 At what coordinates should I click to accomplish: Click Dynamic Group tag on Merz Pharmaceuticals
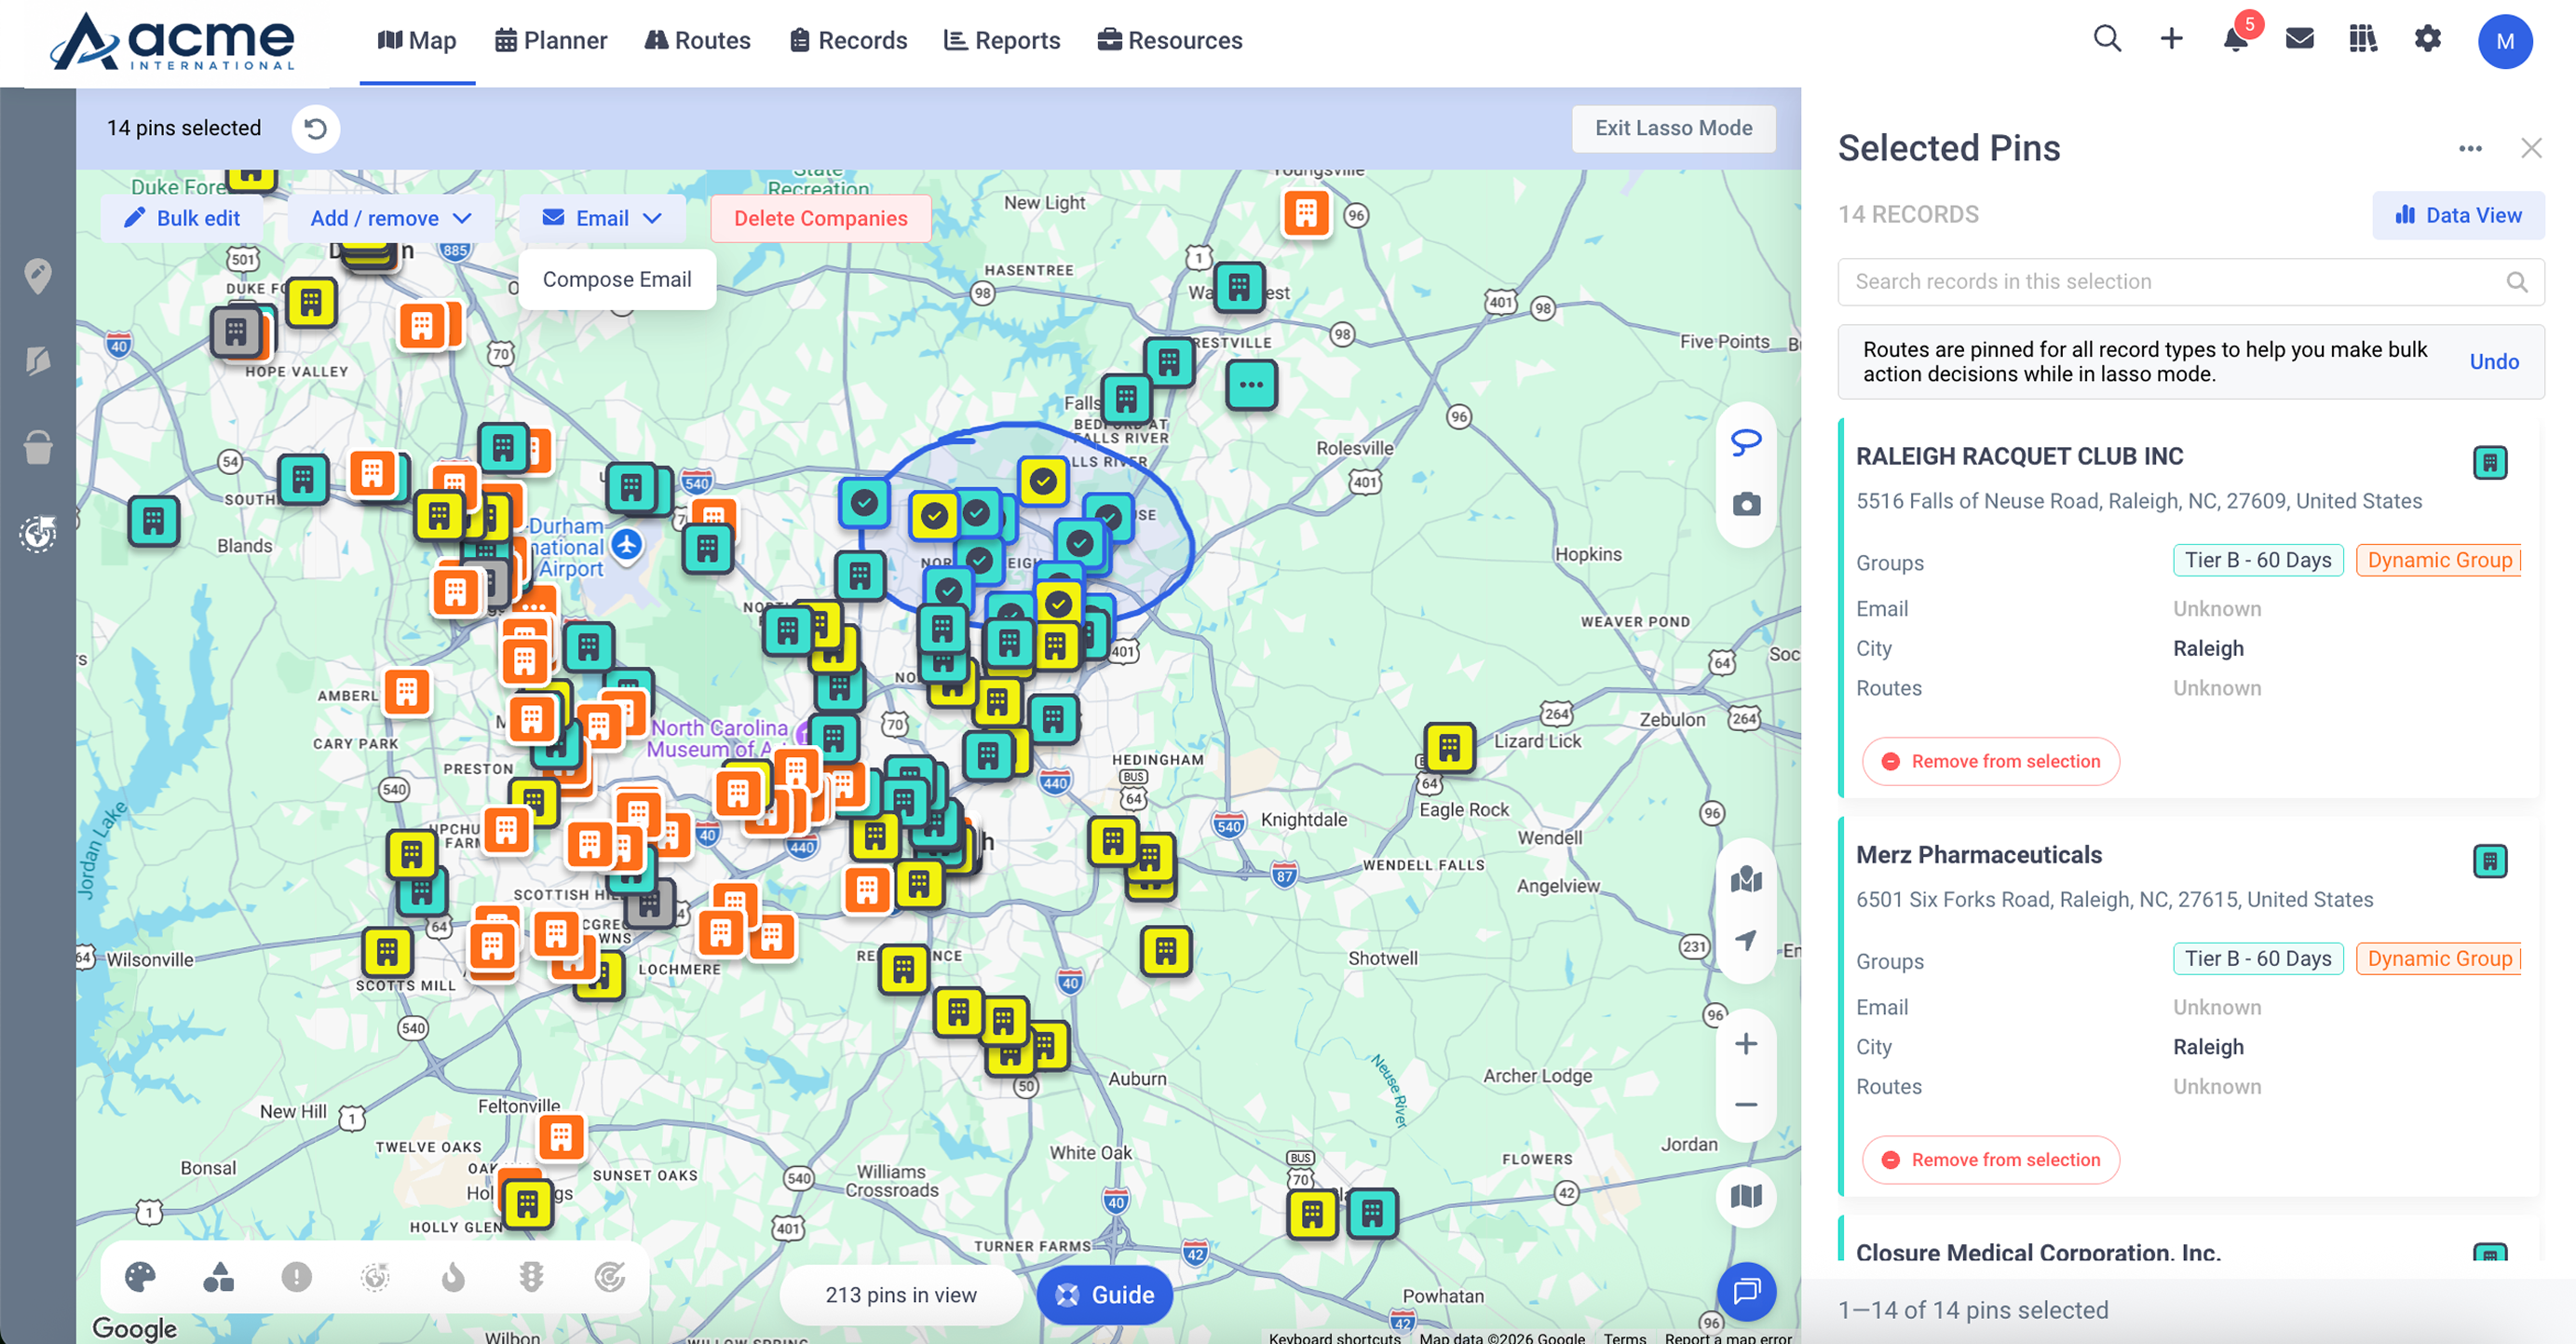[x=2439, y=959]
